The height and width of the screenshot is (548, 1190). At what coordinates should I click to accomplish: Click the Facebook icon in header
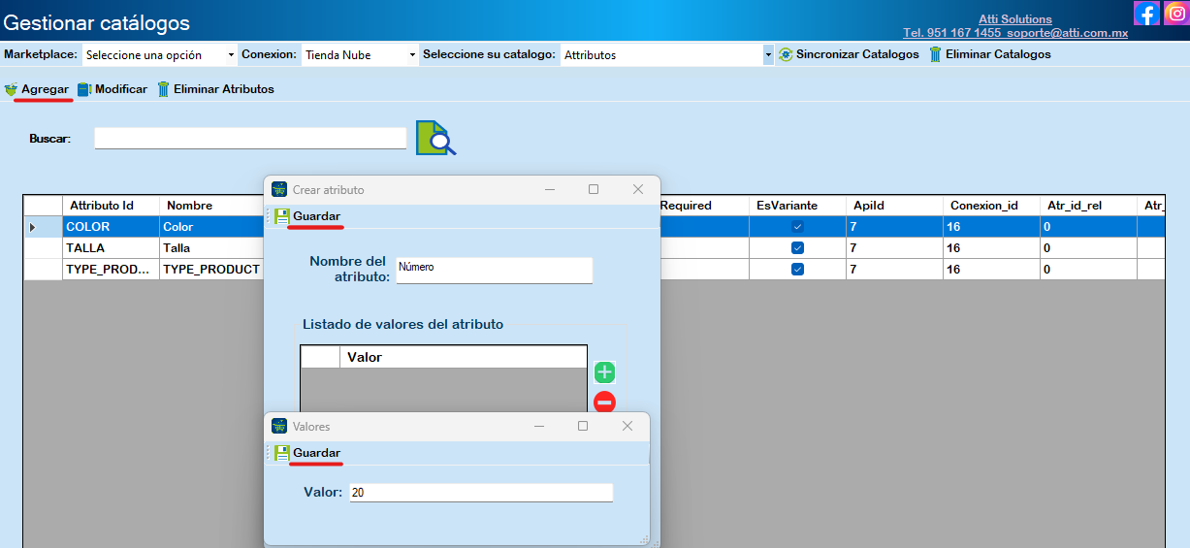pos(1146,14)
